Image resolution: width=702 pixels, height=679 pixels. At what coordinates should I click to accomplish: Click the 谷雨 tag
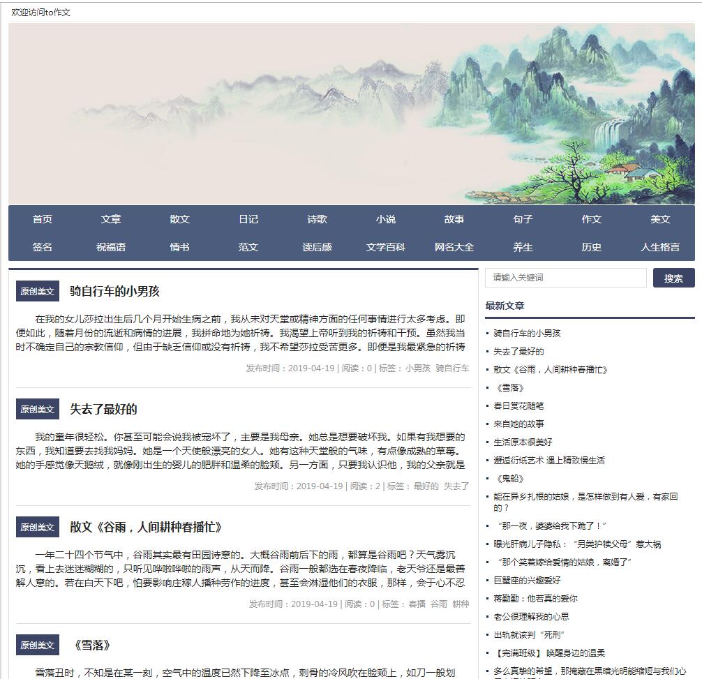[439, 604]
